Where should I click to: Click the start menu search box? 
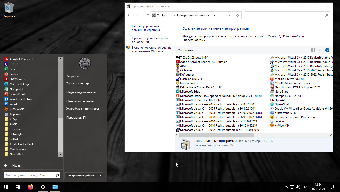click(x=32, y=175)
